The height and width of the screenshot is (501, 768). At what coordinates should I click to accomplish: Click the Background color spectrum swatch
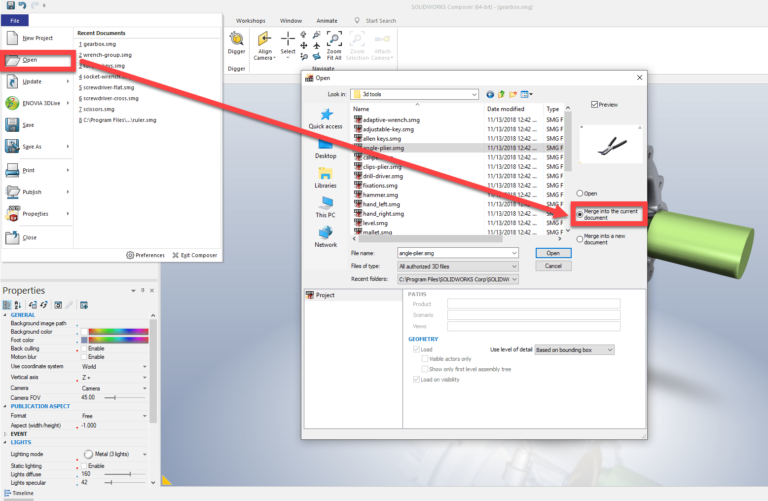118,332
